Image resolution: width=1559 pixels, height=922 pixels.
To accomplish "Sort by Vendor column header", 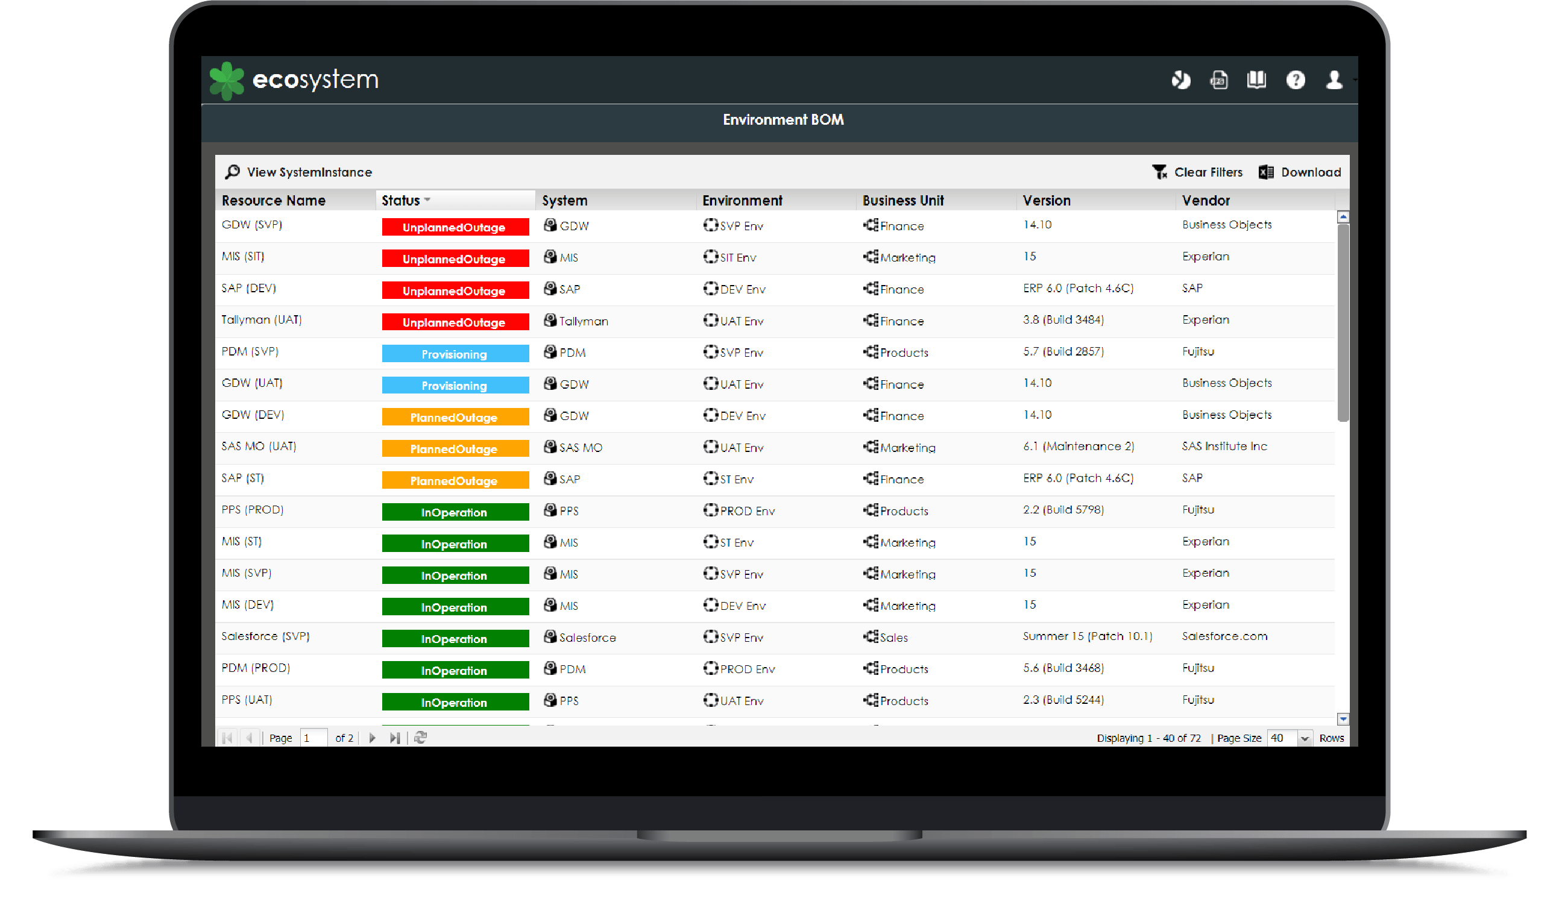I will point(1206,201).
